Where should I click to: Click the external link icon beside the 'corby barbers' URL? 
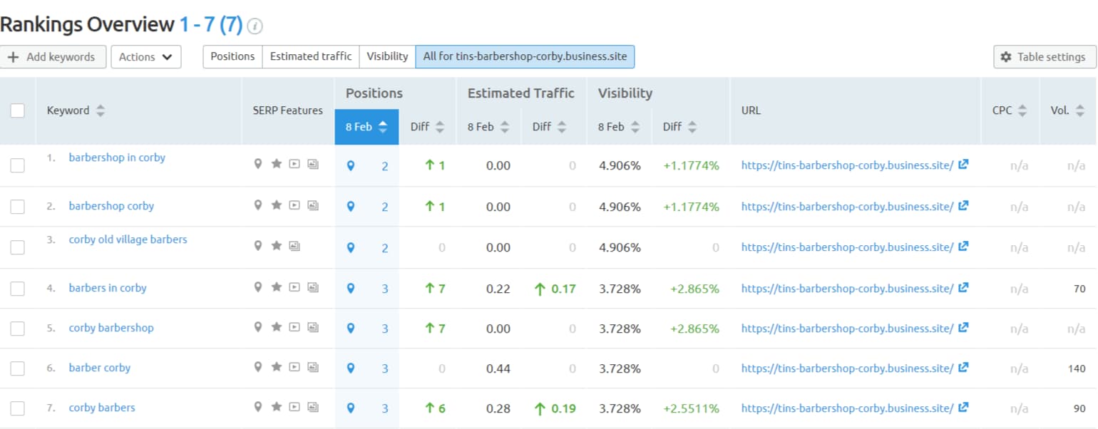[x=964, y=406]
